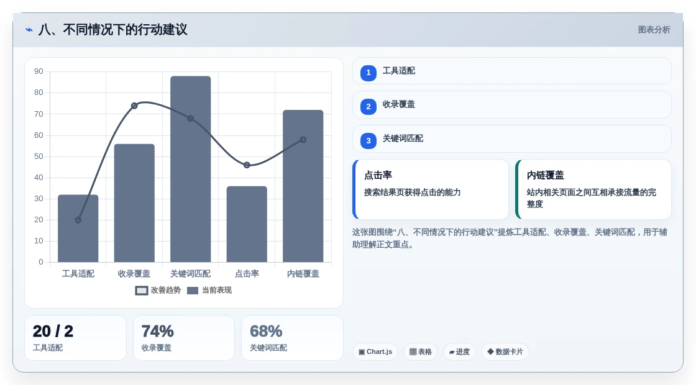Select the 数据卡片 tag
The height and width of the screenshot is (385, 696).
click(x=505, y=351)
